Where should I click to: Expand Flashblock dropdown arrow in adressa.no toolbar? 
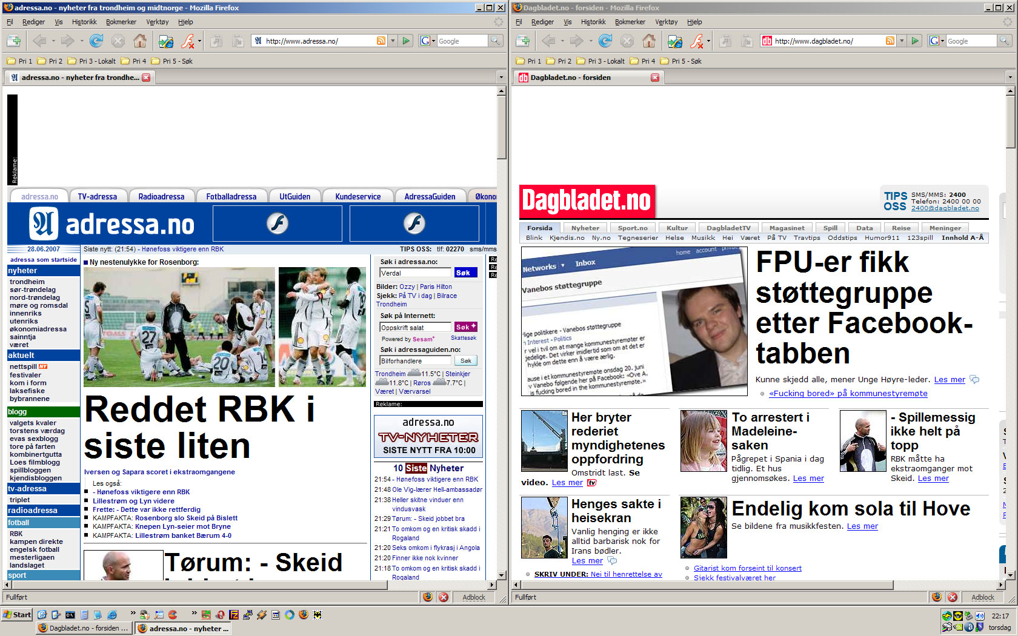click(x=199, y=41)
